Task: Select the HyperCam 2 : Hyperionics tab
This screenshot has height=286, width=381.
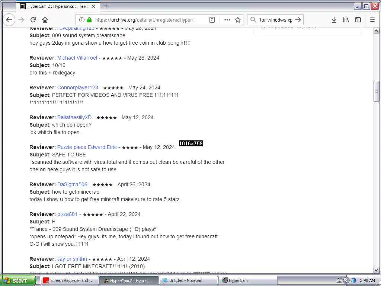Action: point(58,6)
